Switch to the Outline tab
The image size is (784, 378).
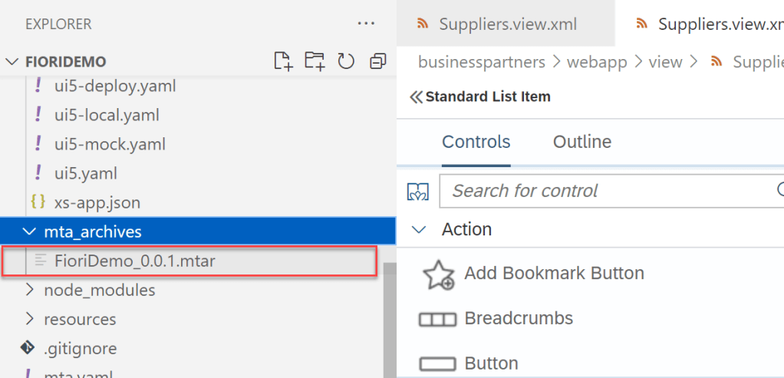[x=581, y=142]
